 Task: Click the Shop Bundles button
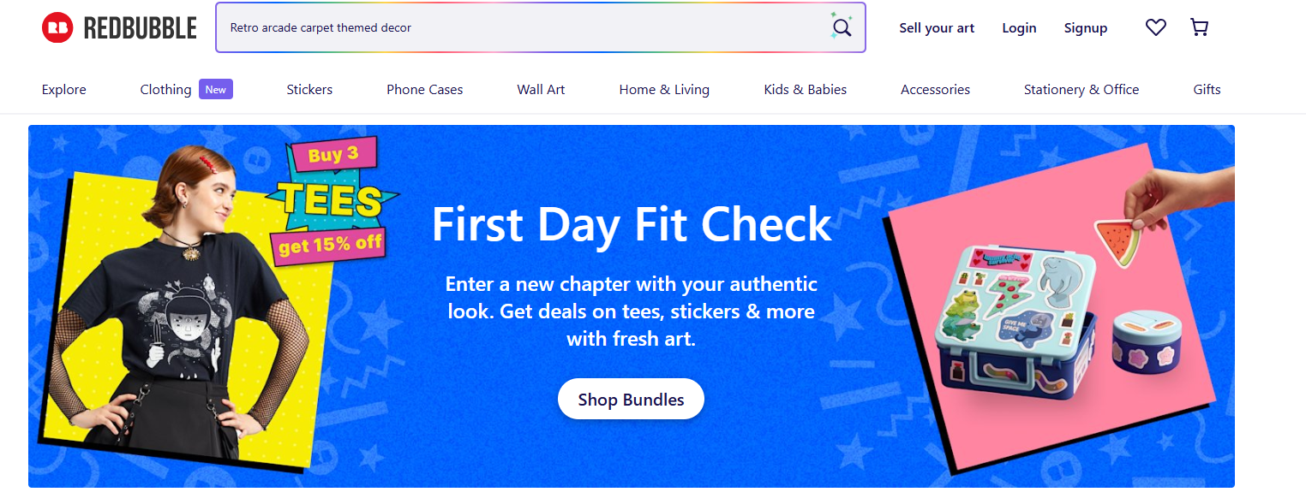pyautogui.click(x=631, y=400)
